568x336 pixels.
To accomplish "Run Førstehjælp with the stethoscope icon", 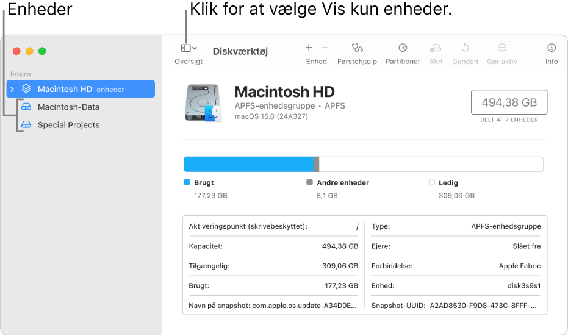I will (x=357, y=48).
